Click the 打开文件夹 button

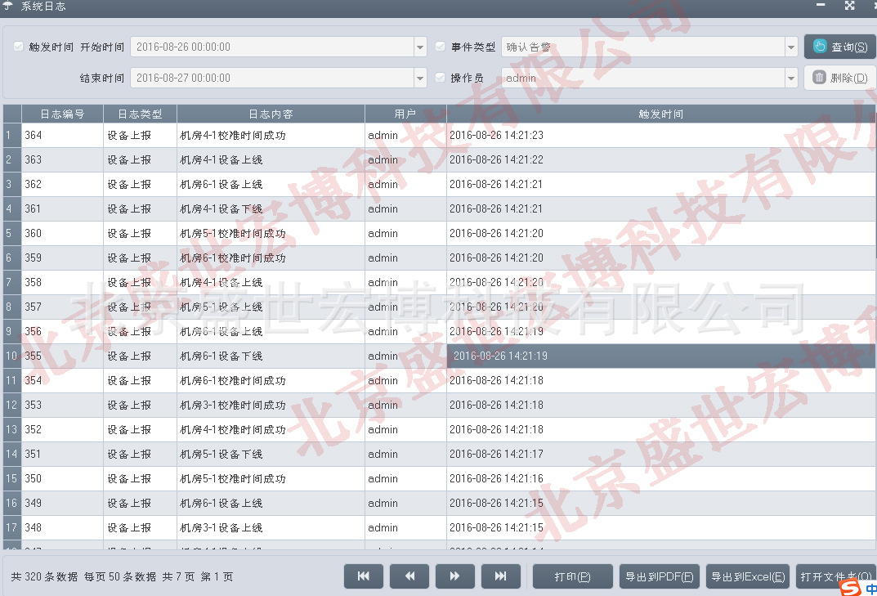coord(835,576)
